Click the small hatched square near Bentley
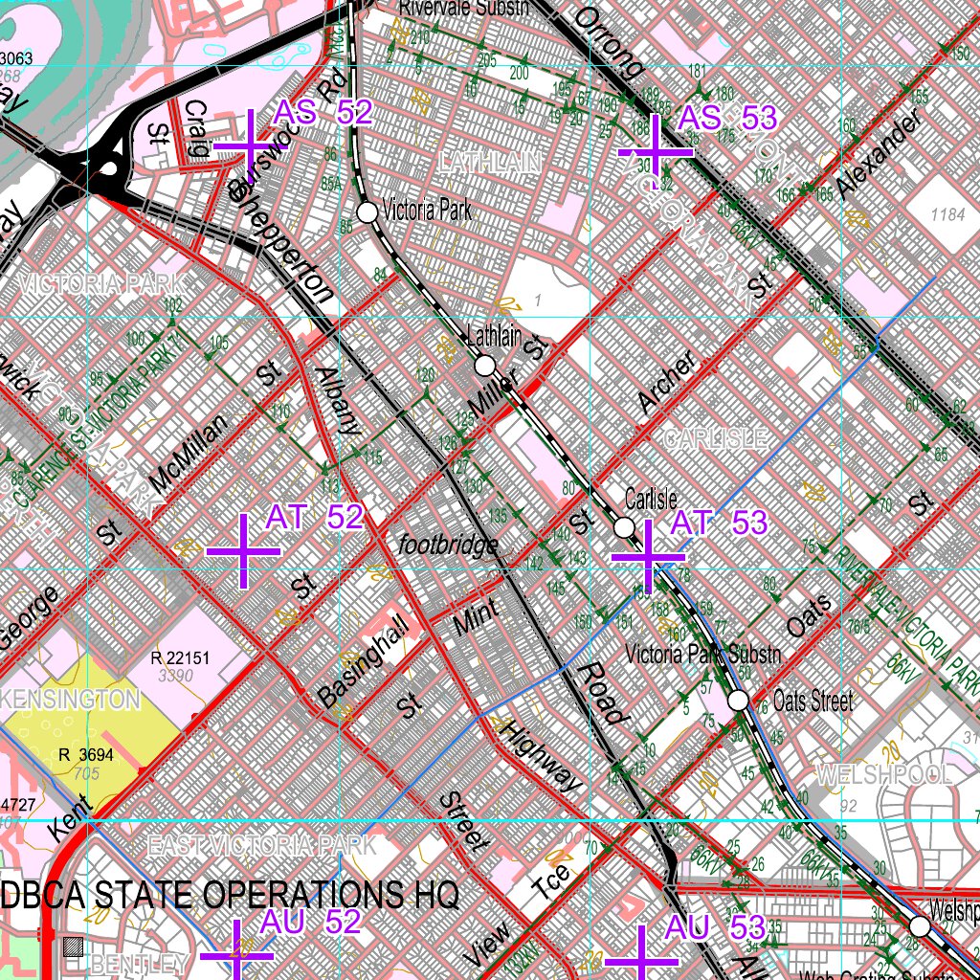The image size is (980, 980). 73,947
